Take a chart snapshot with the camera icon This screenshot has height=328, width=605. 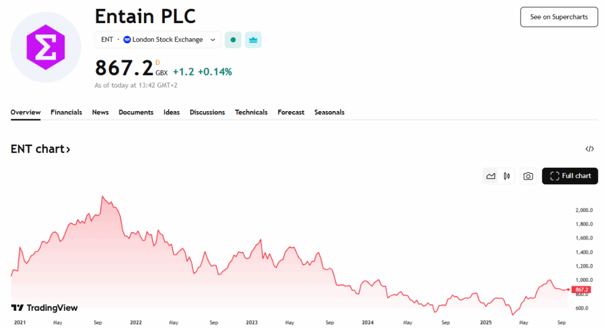click(528, 176)
